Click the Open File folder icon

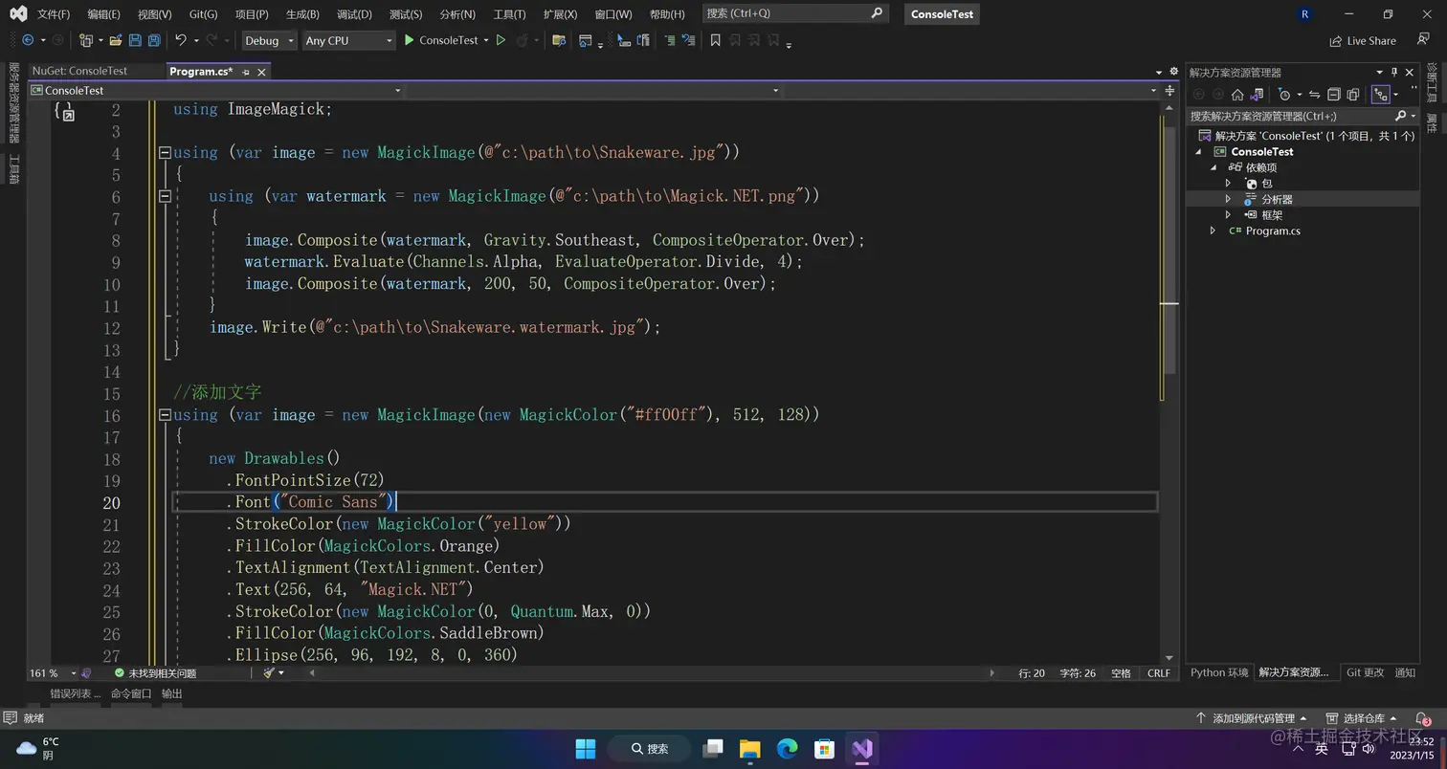tap(116, 40)
